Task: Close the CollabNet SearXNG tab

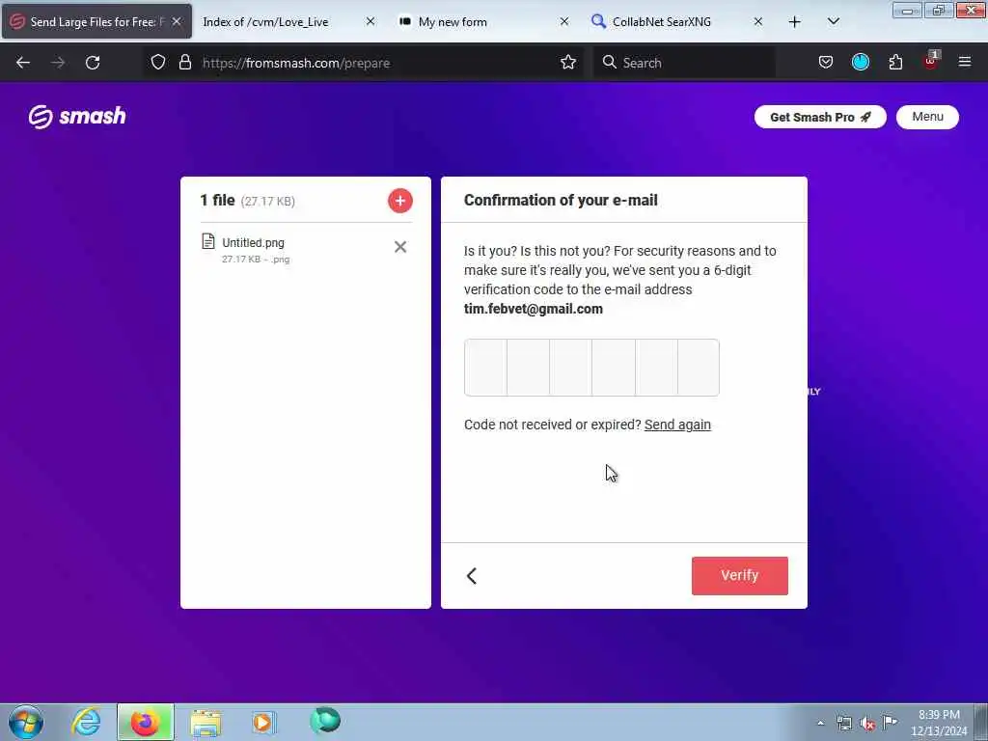Action: click(758, 21)
